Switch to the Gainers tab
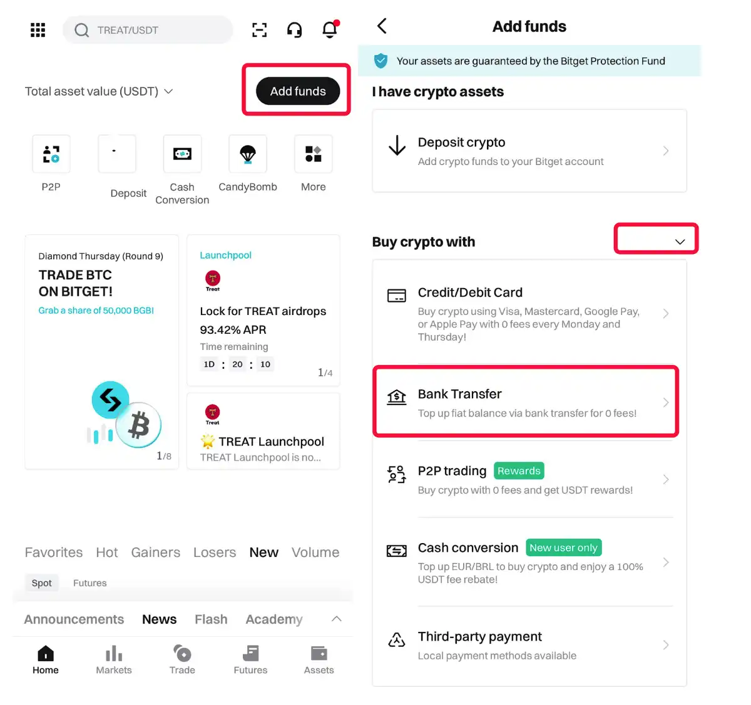This screenshot has height=705, width=751. [155, 552]
